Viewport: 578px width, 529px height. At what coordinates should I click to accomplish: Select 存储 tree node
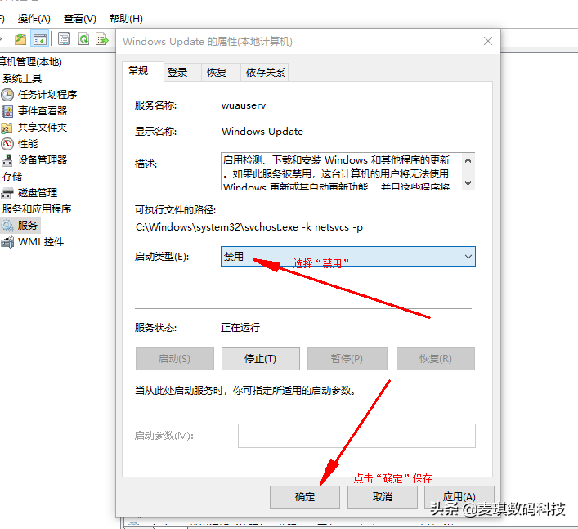(x=12, y=177)
